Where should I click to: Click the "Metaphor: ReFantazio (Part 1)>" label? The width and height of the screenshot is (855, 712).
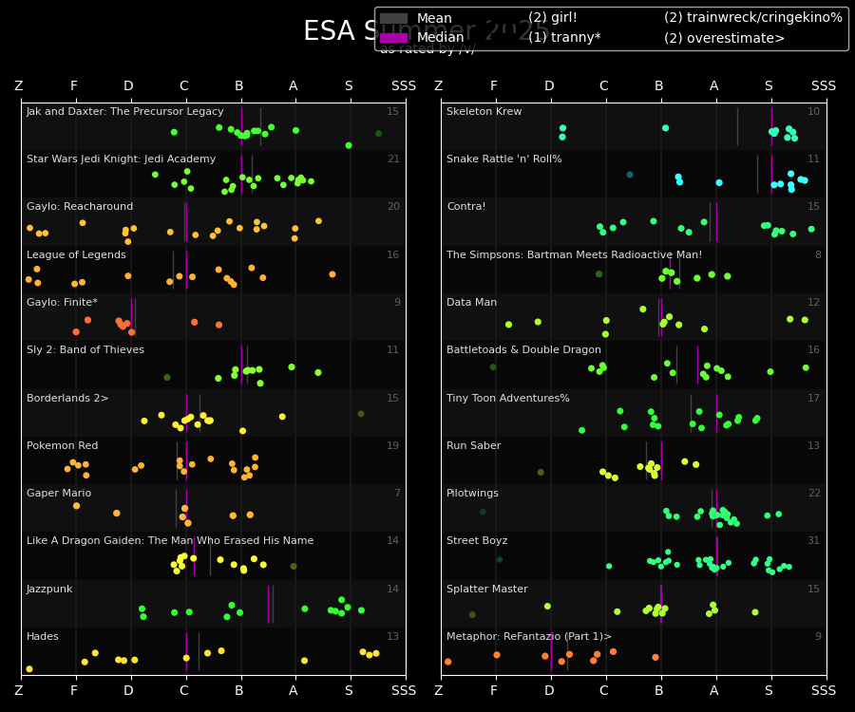coord(529,636)
